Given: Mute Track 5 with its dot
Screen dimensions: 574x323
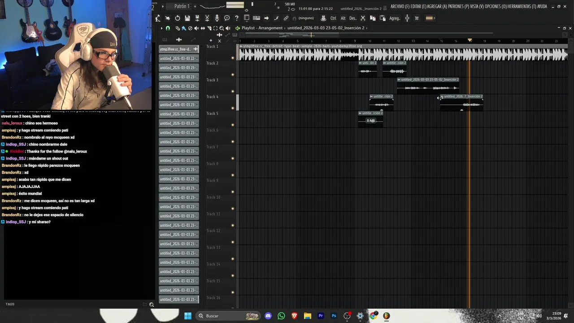Looking at the screenshot, I should (232, 125).
